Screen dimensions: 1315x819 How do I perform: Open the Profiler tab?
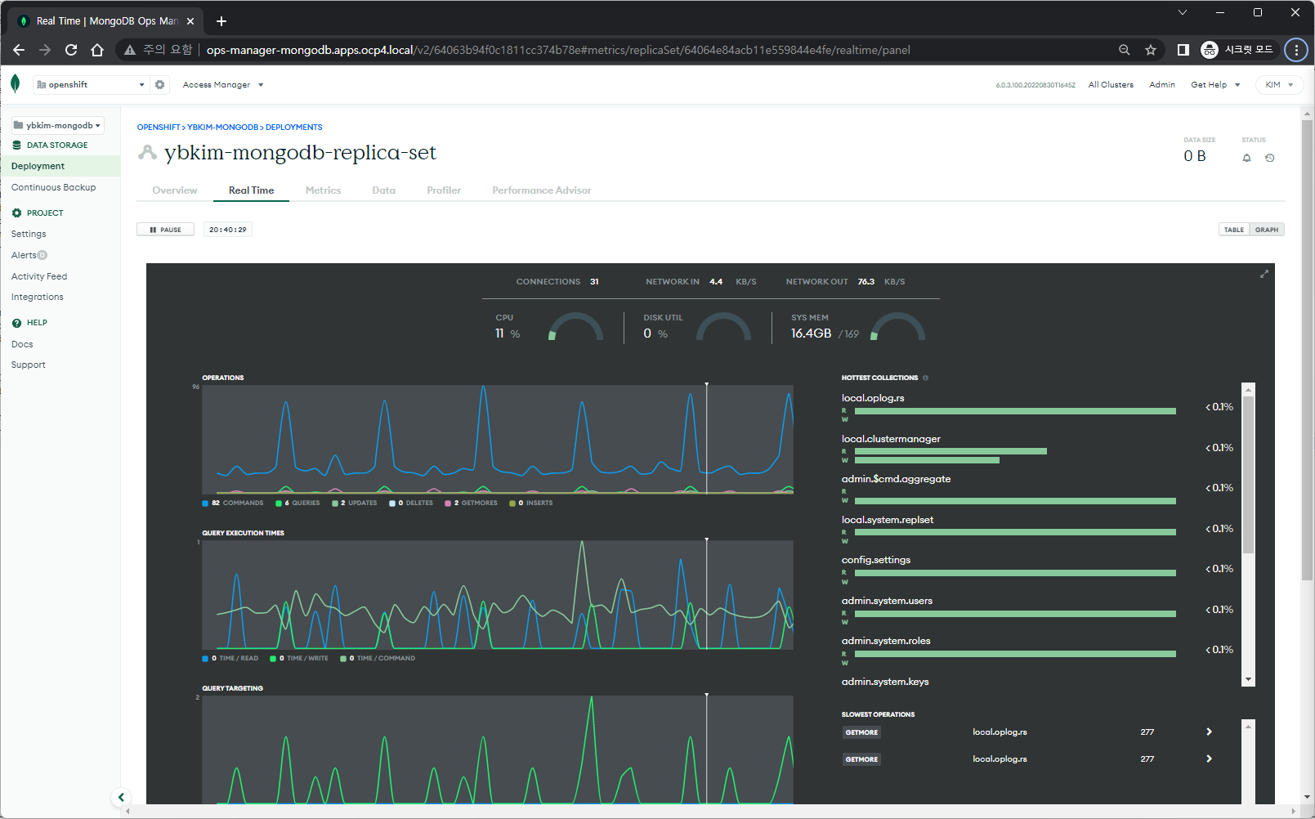[444, 190]
